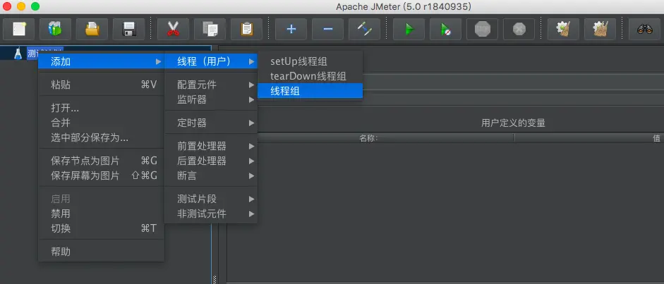Image resolution: width=664 pixels, height=284 pixels.
Task: Open the Templates toolbar icon
Action: (x=56, y=29)
